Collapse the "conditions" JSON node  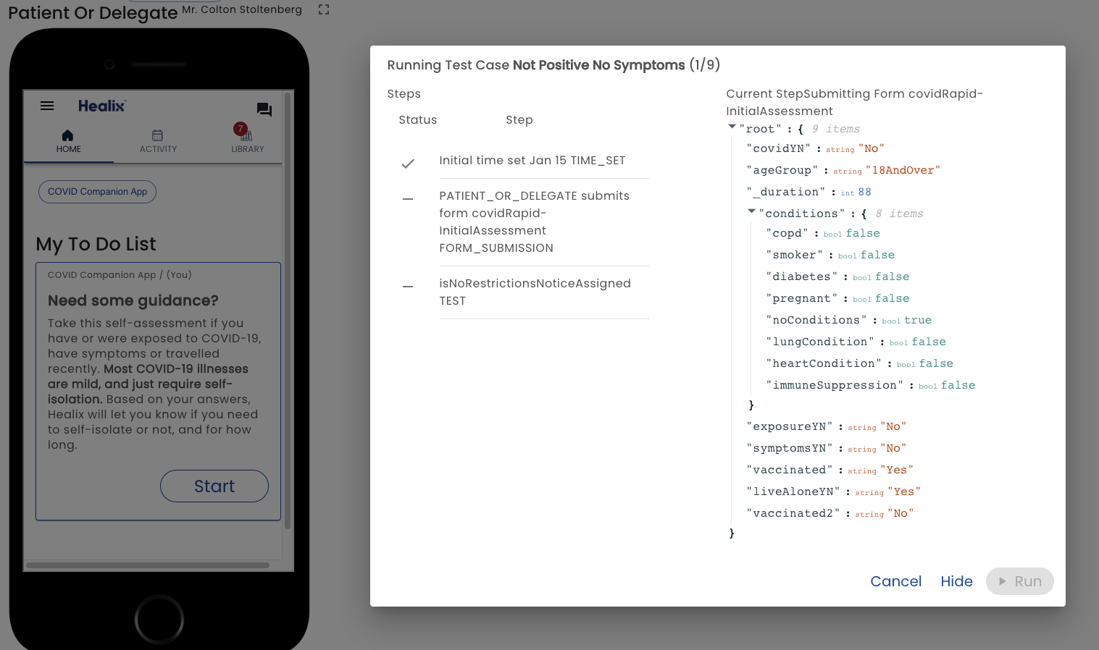pyautogui.click(x=751, y=211)
